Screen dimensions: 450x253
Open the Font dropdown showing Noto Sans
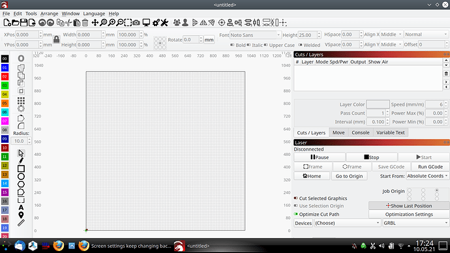coord(255,35)
